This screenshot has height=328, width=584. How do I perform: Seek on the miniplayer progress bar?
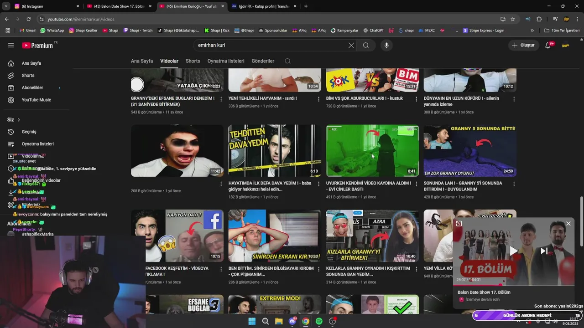pyautogui.click(x=513, y=286)
